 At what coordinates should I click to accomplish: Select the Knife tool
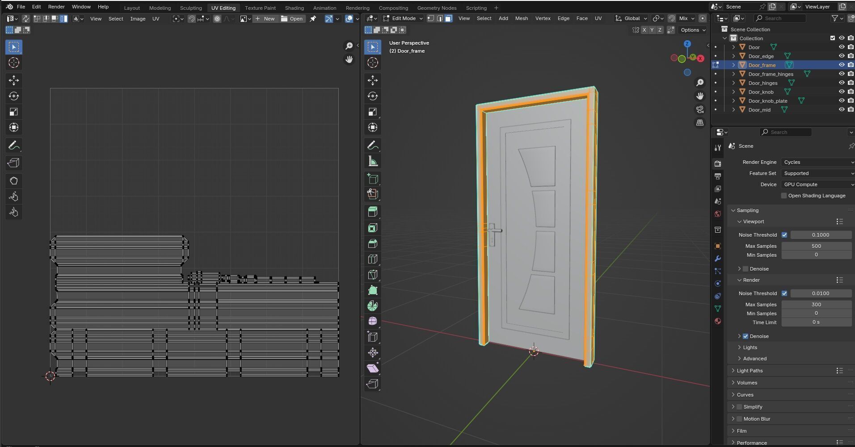(x=373, y=275)
